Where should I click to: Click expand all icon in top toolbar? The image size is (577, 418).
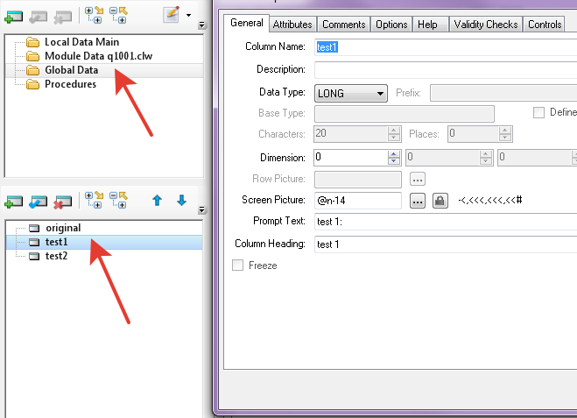[94, 15]
